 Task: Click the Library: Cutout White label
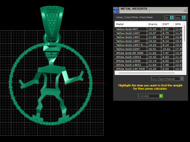pyautogui.click(x=134, y=17)
